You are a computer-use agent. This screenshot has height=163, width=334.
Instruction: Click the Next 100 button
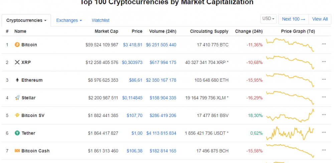click(294, 19)
